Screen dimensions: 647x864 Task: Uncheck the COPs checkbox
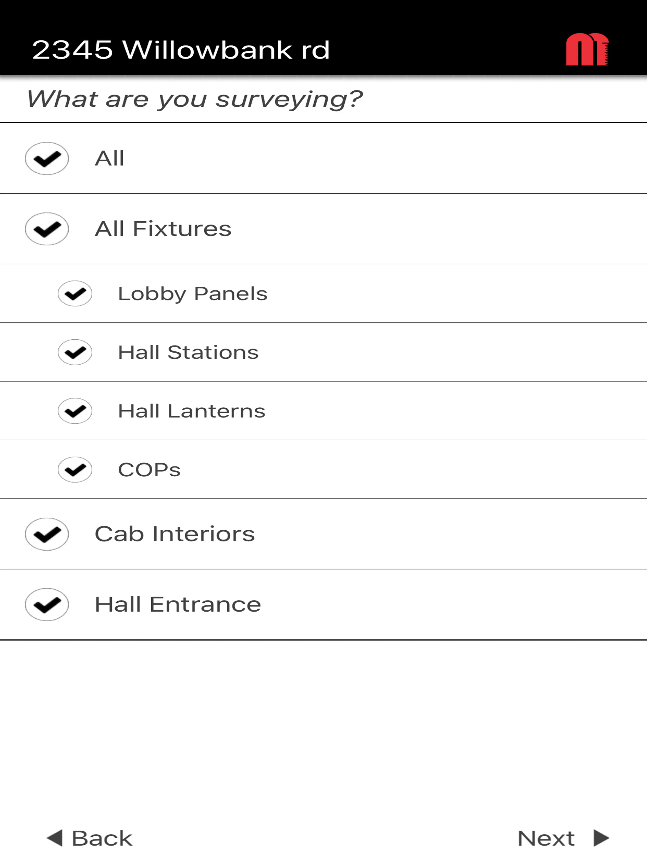click(75, 470)
